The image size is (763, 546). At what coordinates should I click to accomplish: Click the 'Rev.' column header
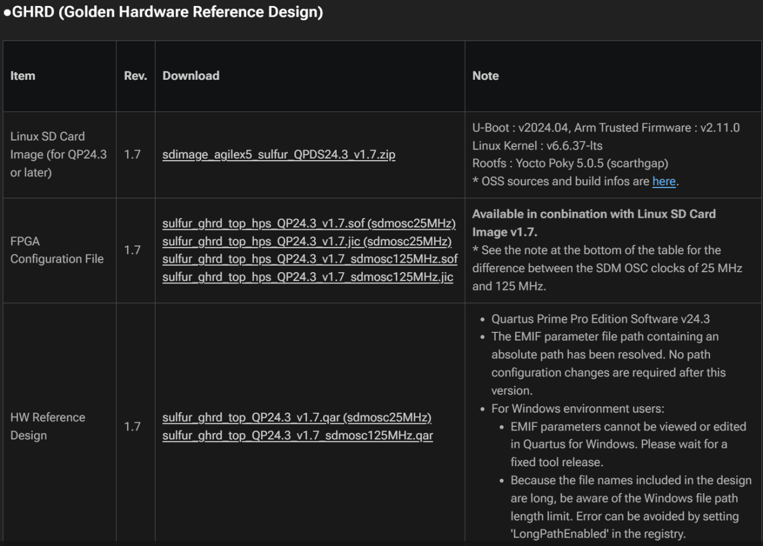tap(135, 76)
